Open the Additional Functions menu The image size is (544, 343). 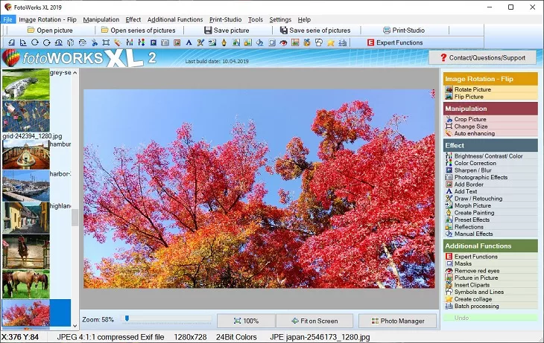click(x=175, y=20)
